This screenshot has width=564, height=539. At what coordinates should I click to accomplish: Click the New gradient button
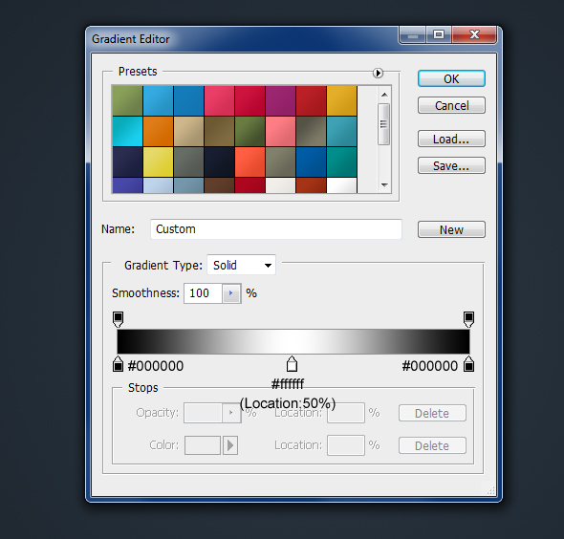(x=451, y=229)
